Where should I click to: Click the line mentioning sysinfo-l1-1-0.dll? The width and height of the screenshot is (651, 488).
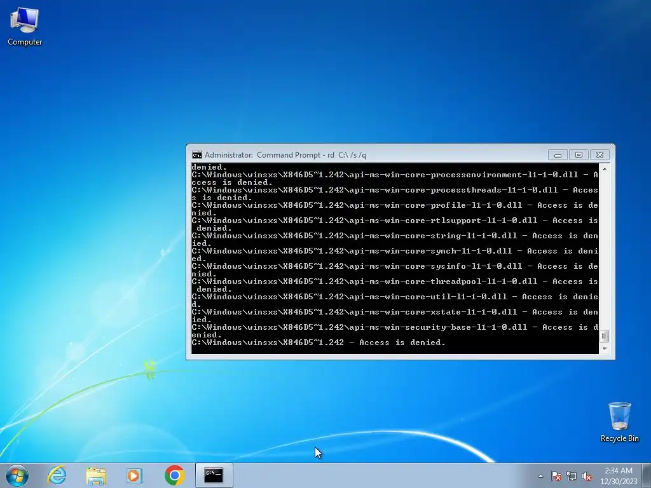point(395,270)
